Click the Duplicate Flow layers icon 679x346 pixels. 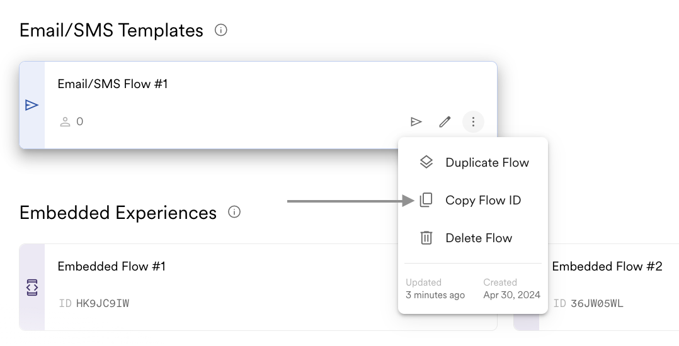coord(426,162)
